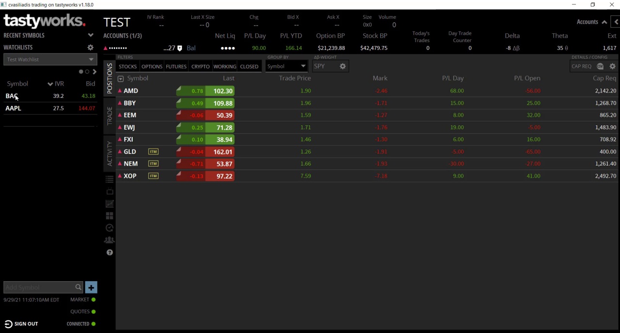Click the ITM badge on GLD row
Viewport: 620px width, 333px height.
(153, 151)
